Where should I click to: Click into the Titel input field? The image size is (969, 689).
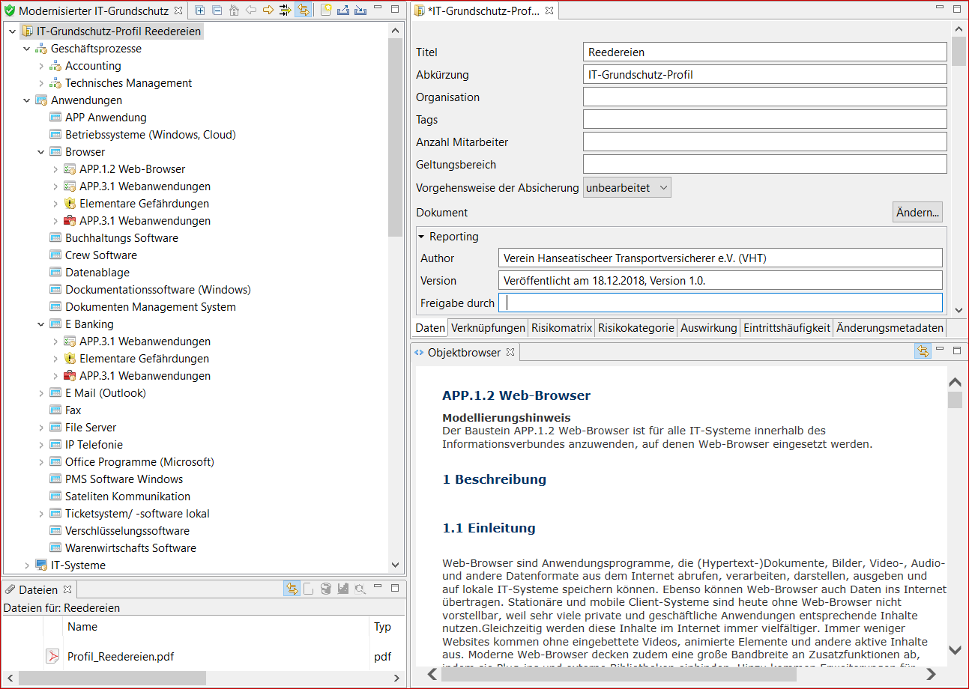[765, 52]
